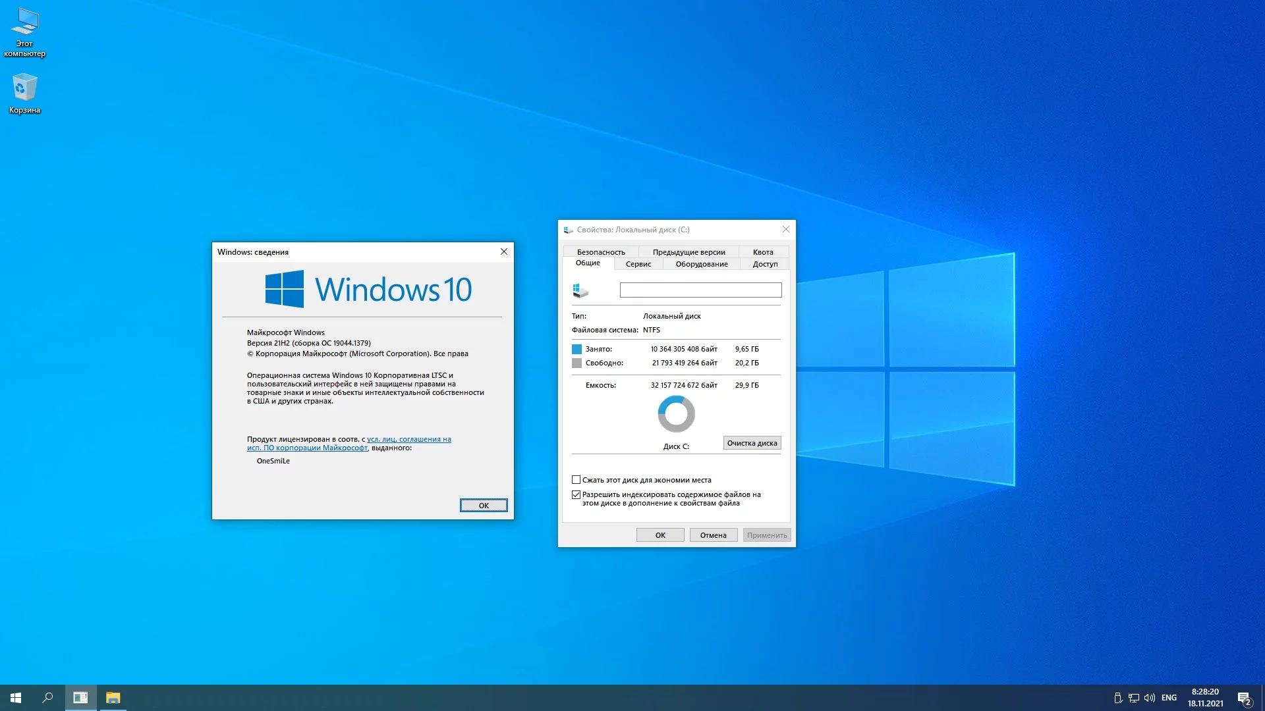Switch to the Сервис tab
The image size is (1265, 711).
click(x=638, y=264)
